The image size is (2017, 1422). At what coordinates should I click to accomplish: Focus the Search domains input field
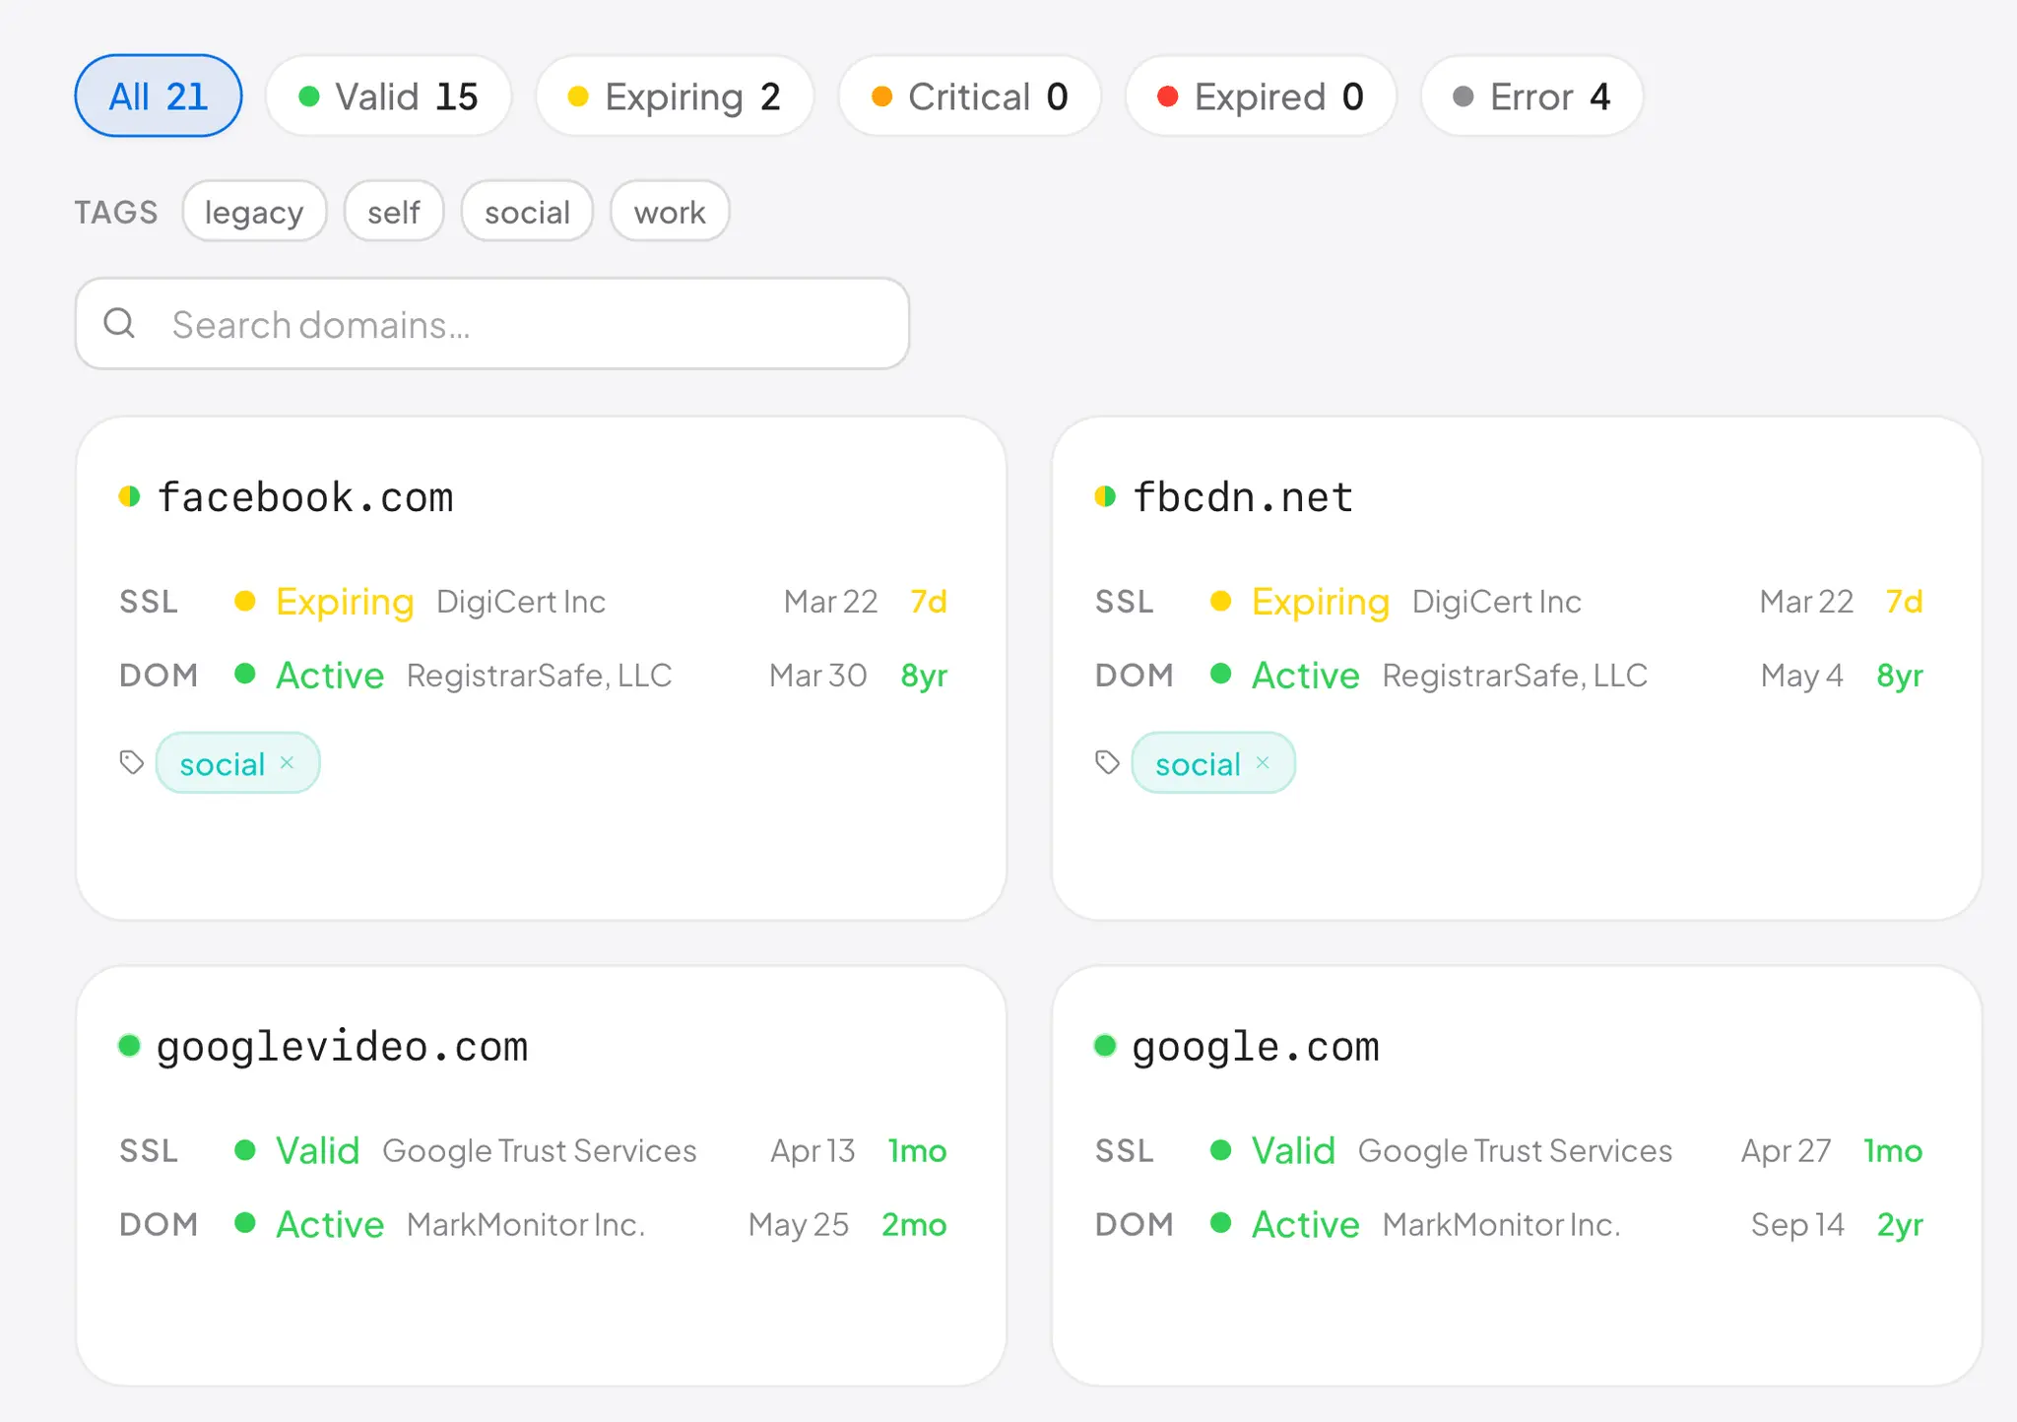(492, 324)
